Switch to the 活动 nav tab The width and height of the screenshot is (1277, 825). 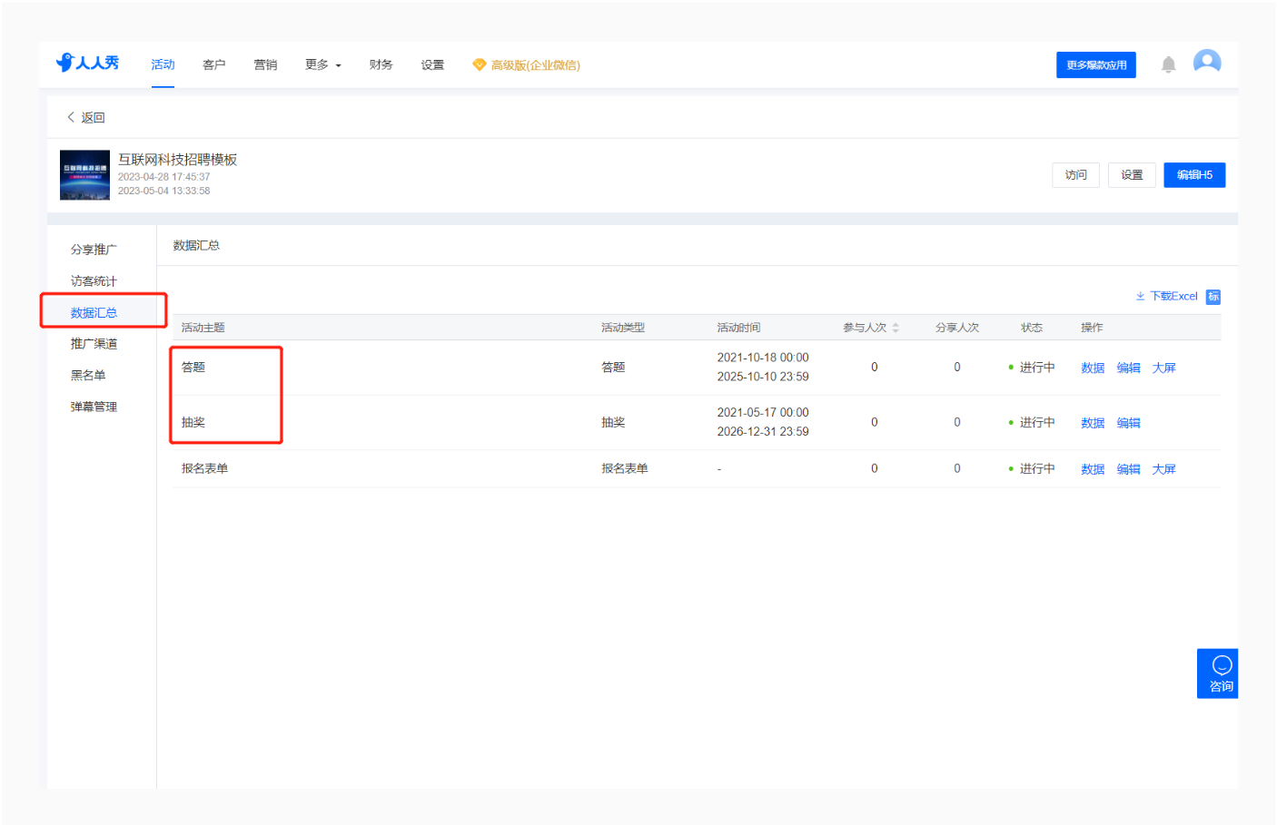[163, 64]
